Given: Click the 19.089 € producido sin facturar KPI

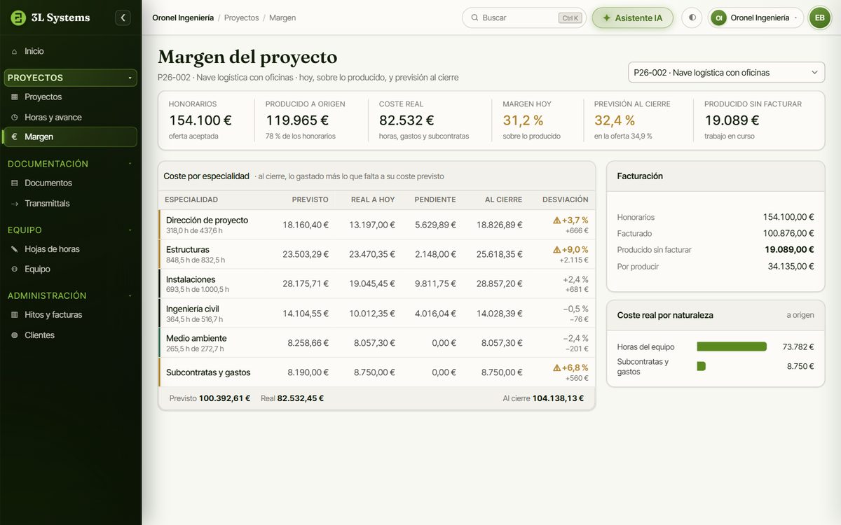Looking at the screenshot, I should [x=731, y=120].
